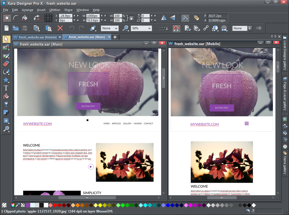This screenshot has height=215, width=289.
Task: Click Main window horizontal scrollbar thumb
Action: click(x=87, y=198)
